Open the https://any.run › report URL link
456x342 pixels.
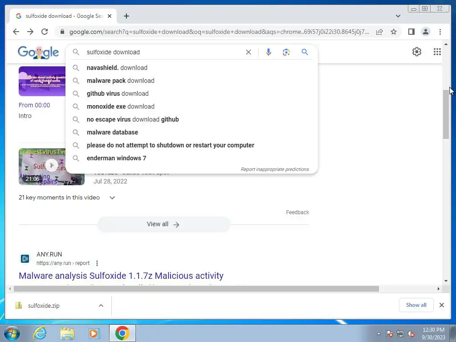[x=63, y=263]
